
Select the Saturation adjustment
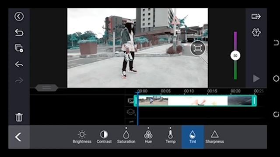(126, 137)
